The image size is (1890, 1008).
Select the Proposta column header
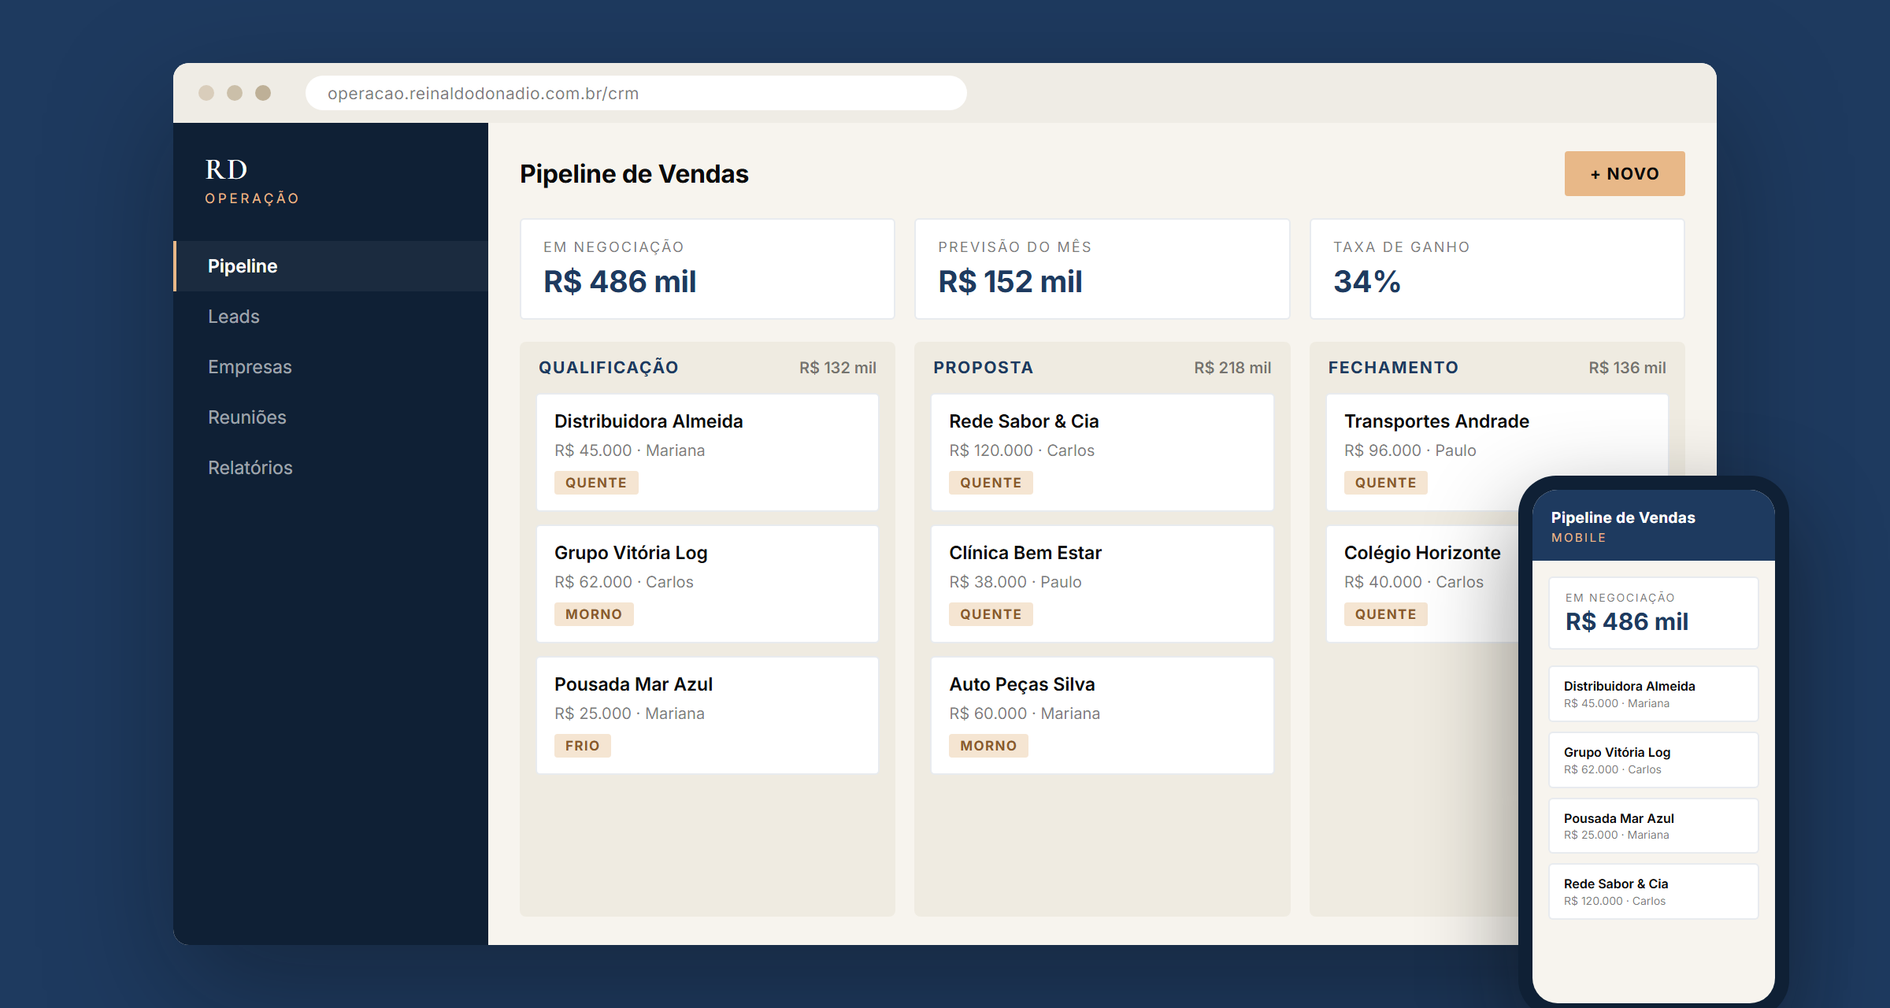click(x=984, y=368)
